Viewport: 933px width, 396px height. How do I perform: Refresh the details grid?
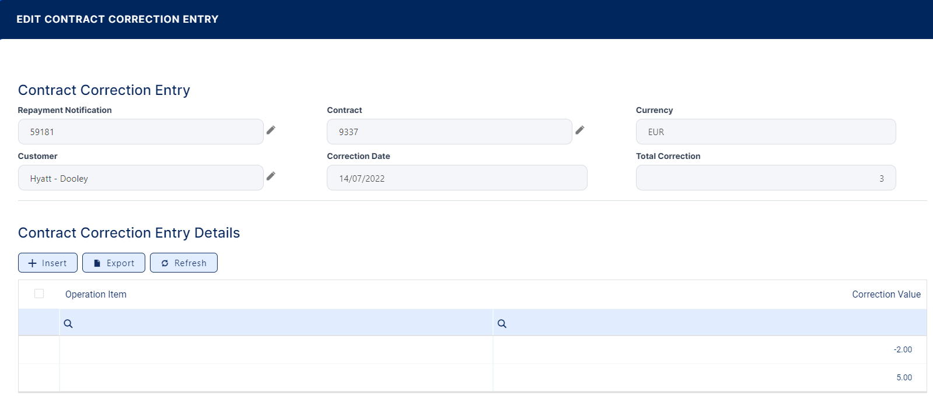[184, 263]
